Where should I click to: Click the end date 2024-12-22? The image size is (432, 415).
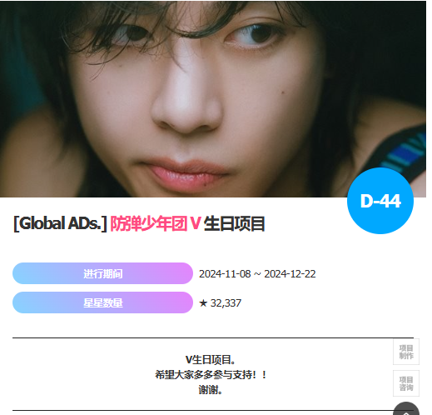pos(290,274)
